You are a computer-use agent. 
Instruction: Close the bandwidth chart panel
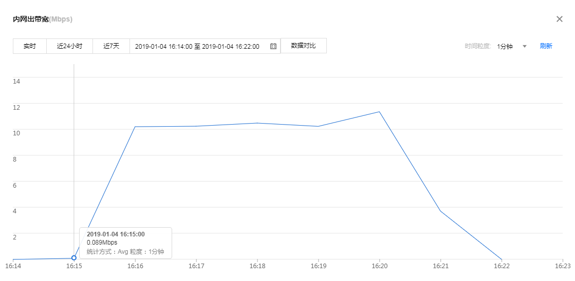coord(560,19)
